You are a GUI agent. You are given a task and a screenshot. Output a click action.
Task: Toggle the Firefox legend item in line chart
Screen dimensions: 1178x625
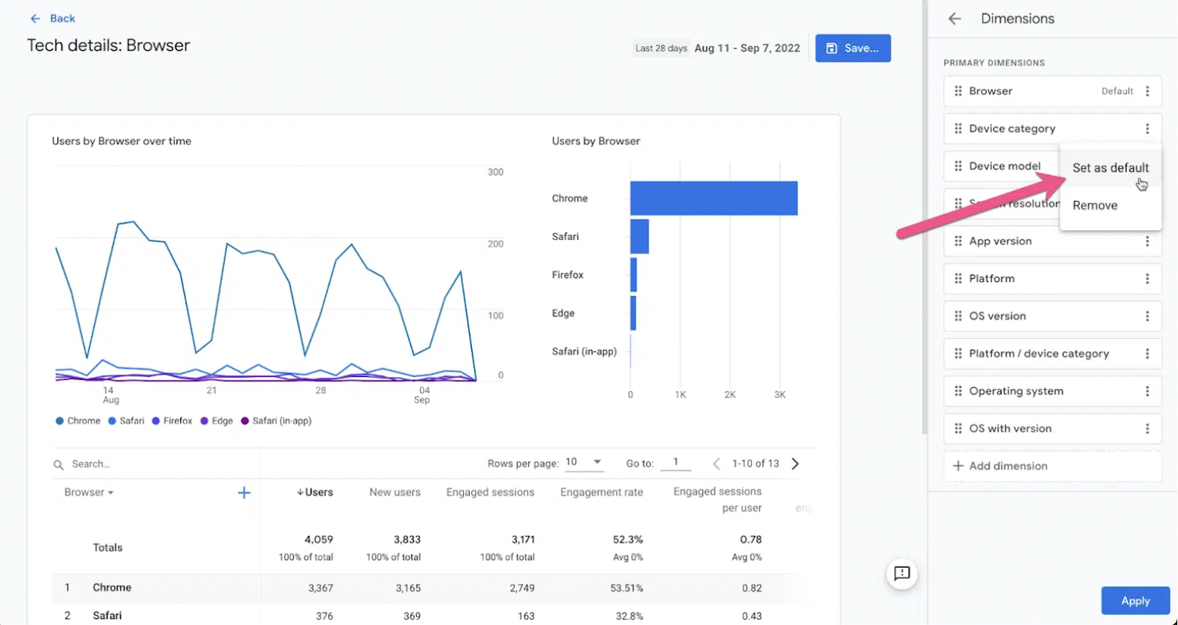(172, 421)
